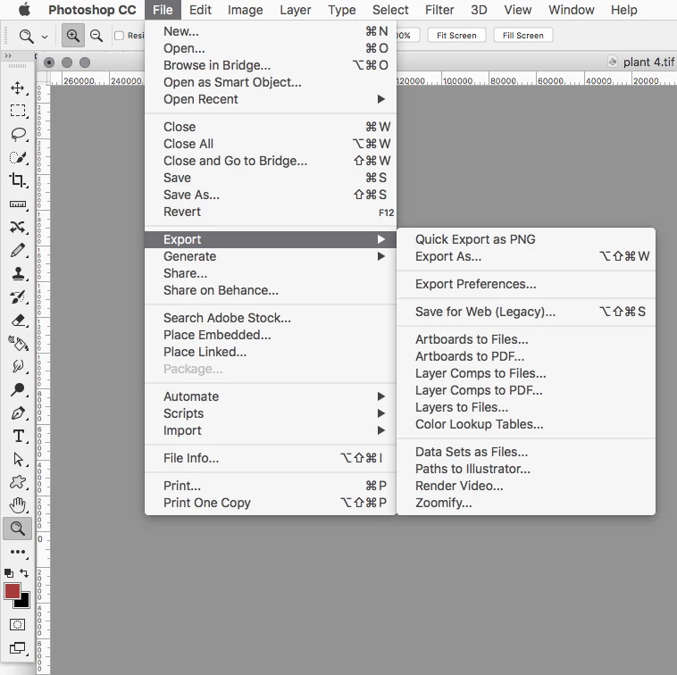
Task: Choose Zoom Out mode in options bar
Action: (x=96, y=36)
